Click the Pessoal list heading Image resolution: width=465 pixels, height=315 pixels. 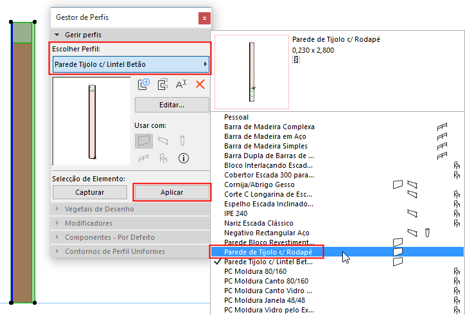(x=236, y=117)
